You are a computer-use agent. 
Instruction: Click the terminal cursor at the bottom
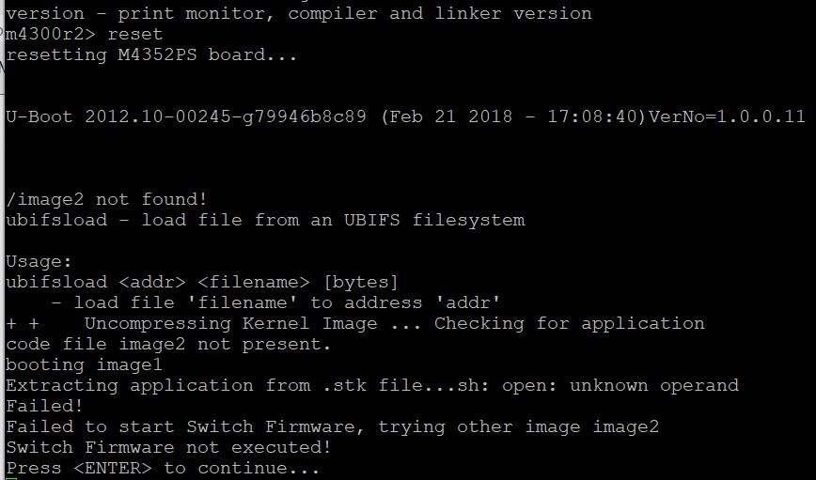point(10,478)
